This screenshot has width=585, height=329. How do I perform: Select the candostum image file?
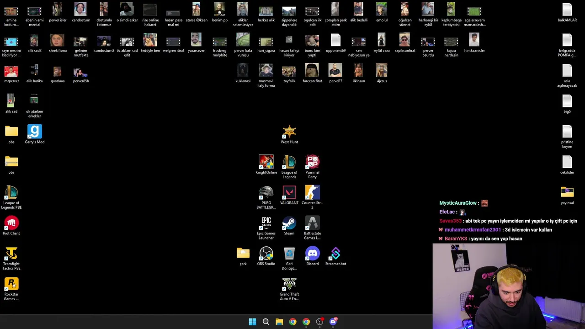(x=81, y=13)
